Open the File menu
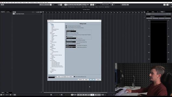172x97 pixels. pyautogui.click(x=3, y=2)
